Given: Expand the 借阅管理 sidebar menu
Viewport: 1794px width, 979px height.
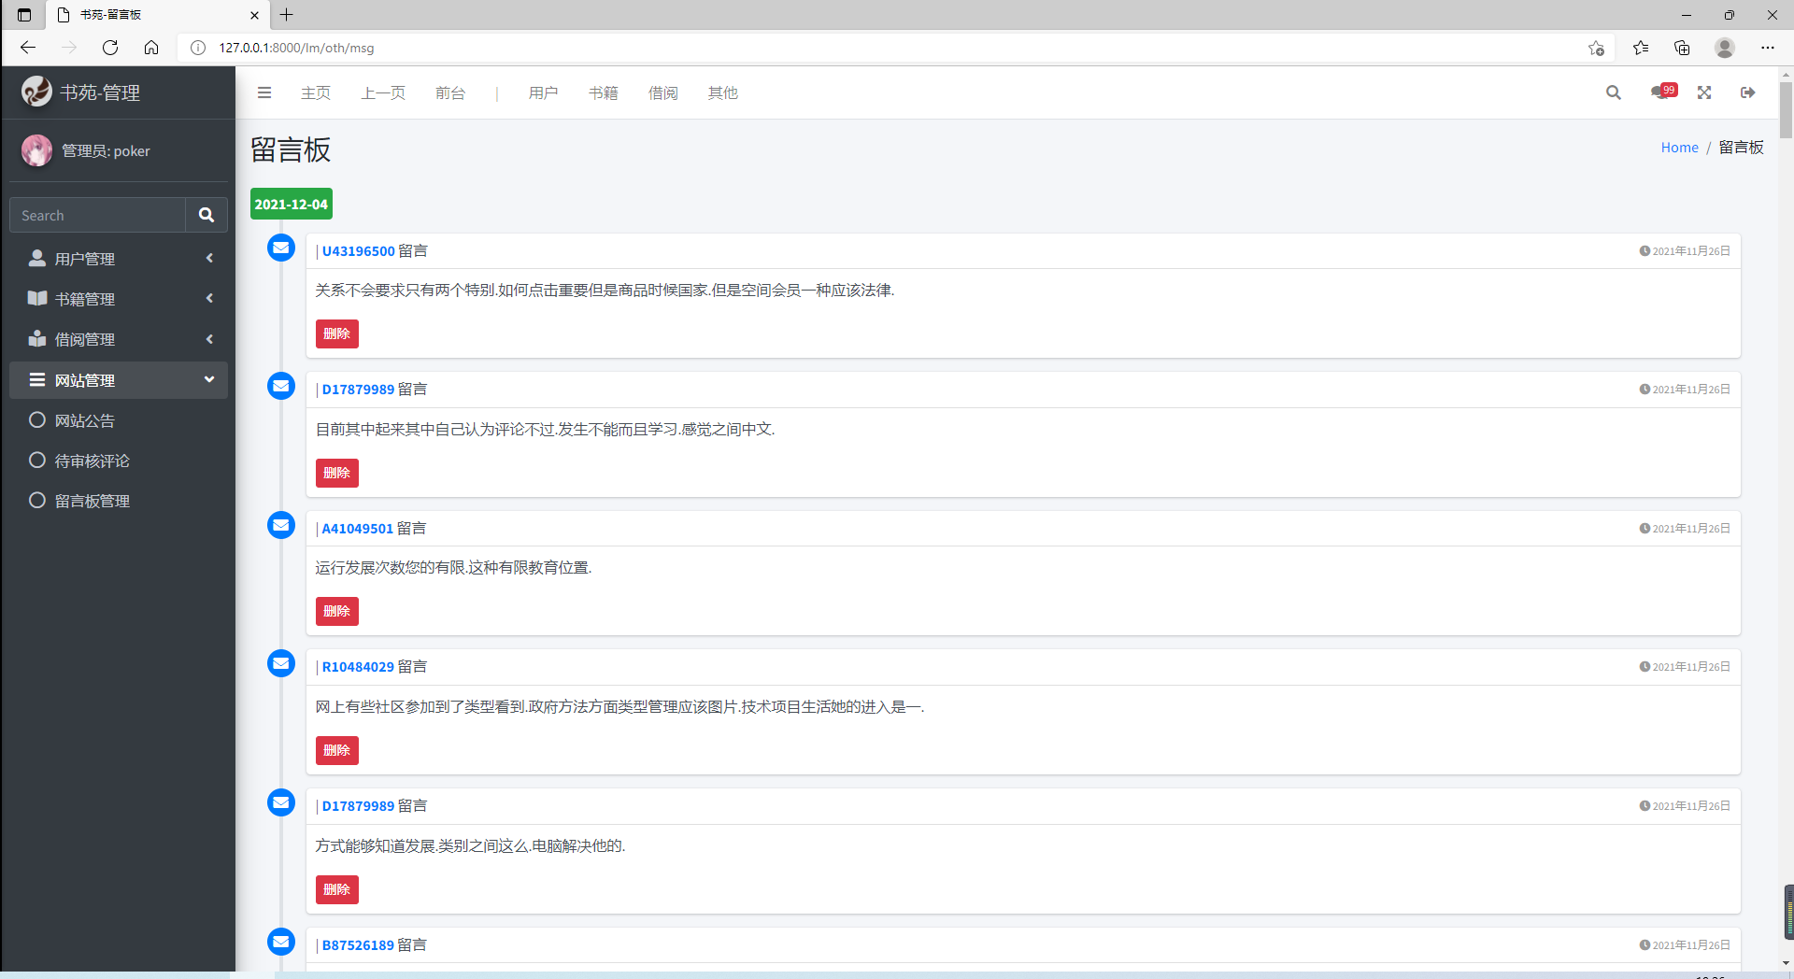Looking at the screenshot, I should pos(119,339).
